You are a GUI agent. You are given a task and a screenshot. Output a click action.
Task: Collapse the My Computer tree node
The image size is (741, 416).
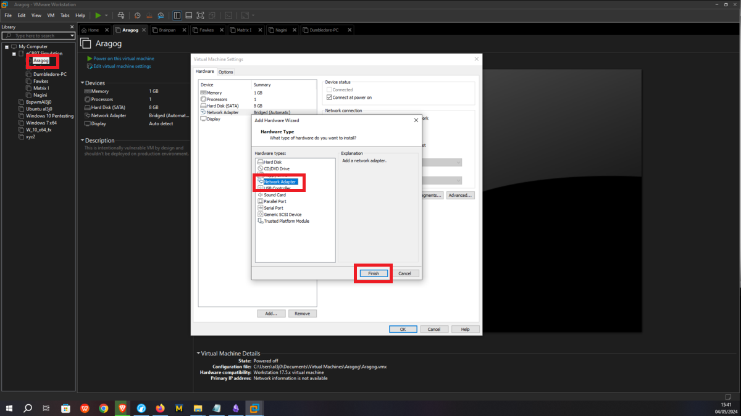tap(6, 46)
